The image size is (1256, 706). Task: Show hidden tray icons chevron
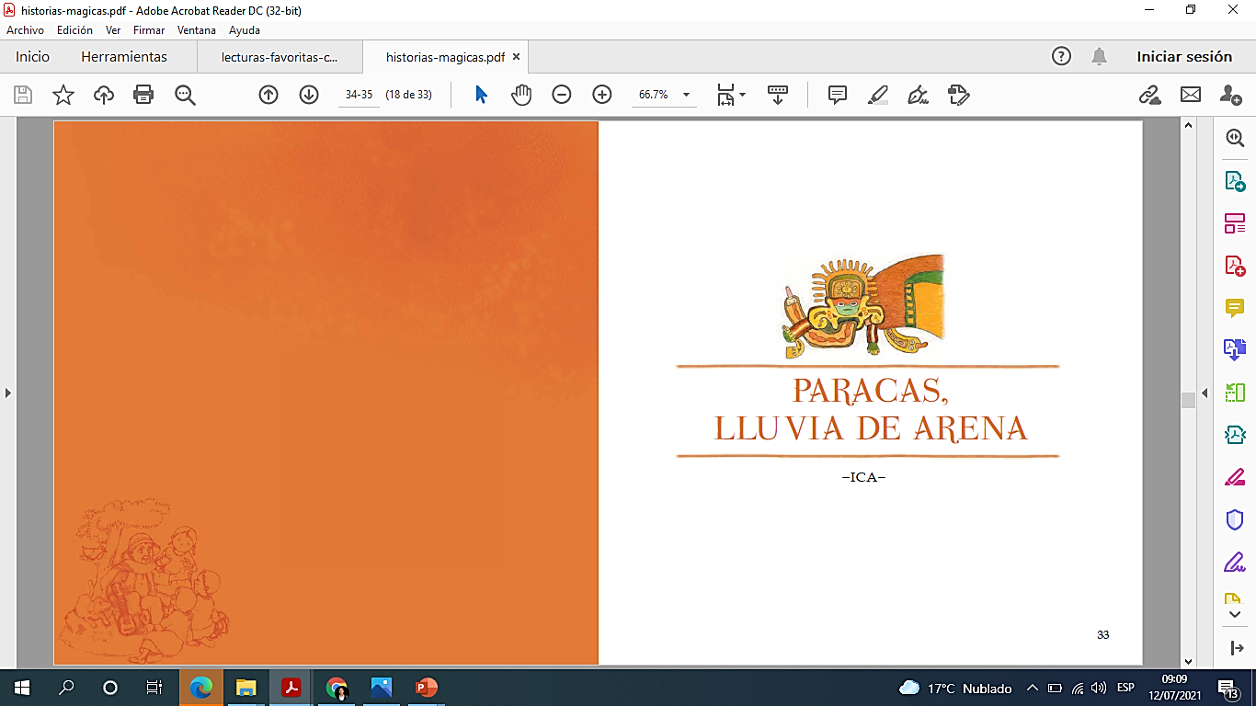(x=1032, y=688)
